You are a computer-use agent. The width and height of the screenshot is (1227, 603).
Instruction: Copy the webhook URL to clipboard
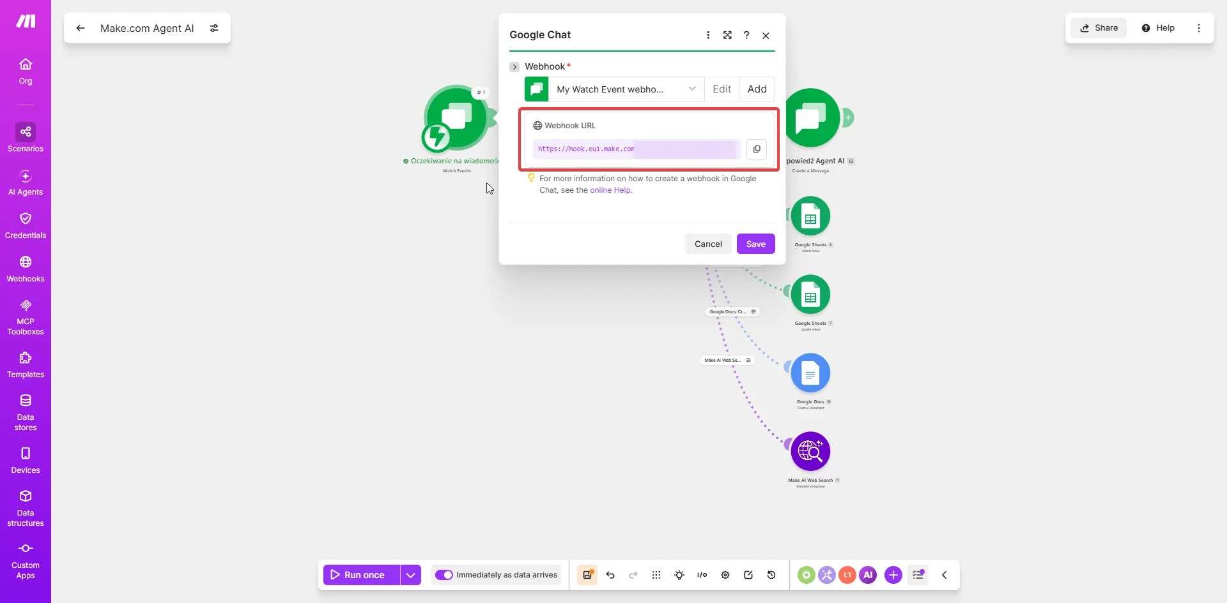(x=757, y=149)
